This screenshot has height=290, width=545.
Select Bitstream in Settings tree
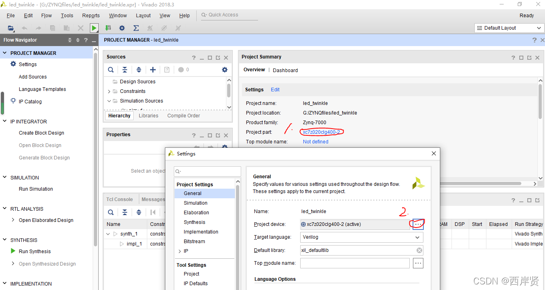(x=194, y=242)
